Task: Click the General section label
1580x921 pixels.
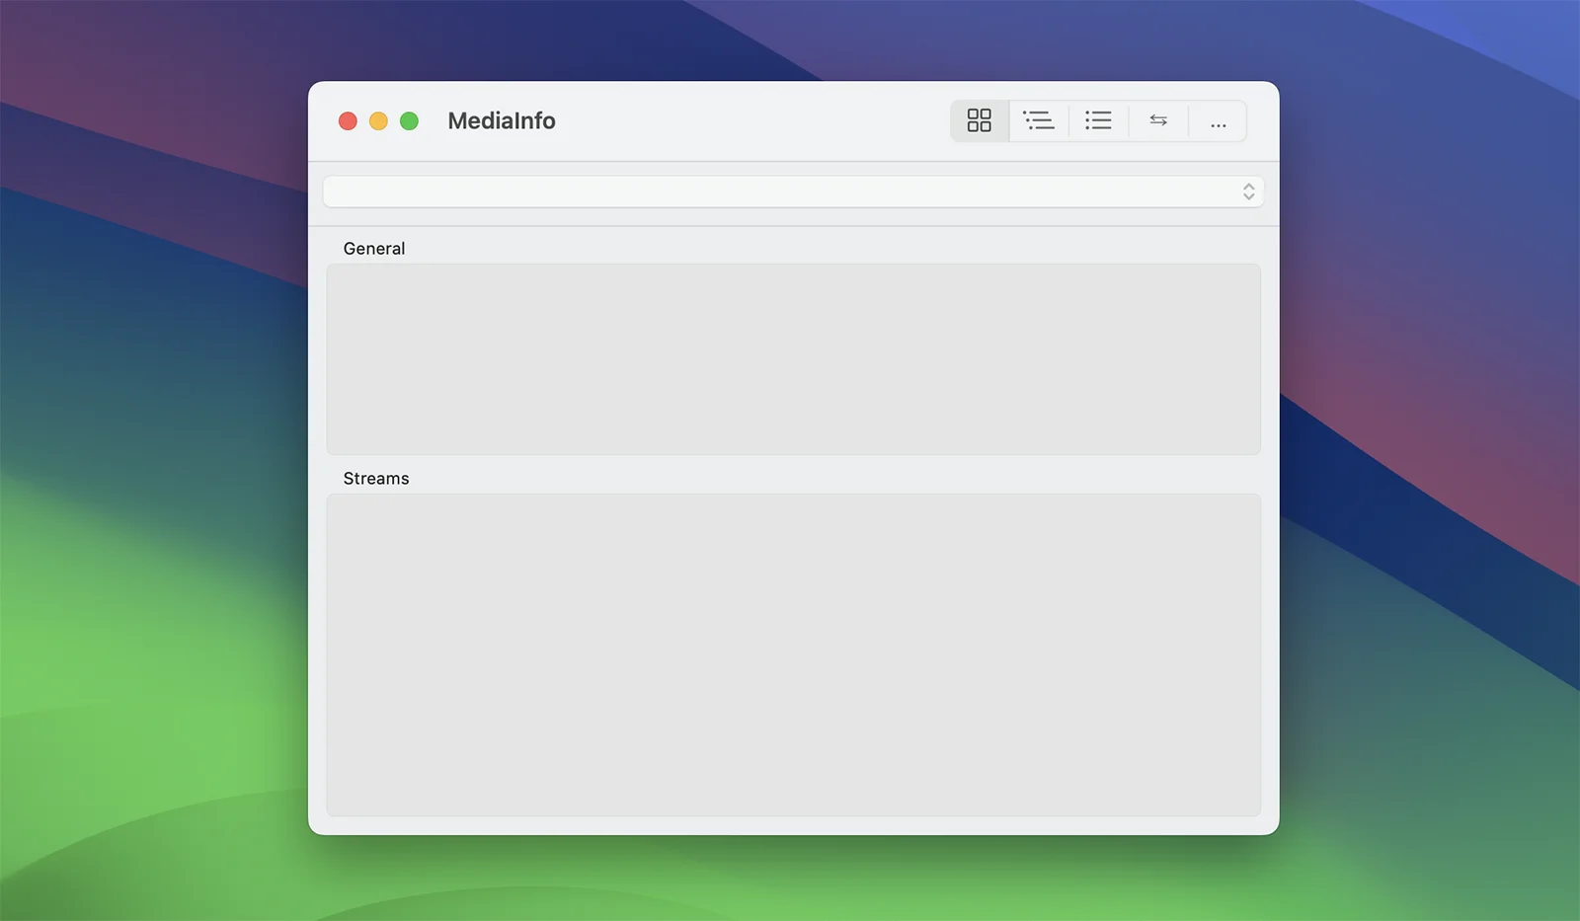Action: tap(374, 249)
